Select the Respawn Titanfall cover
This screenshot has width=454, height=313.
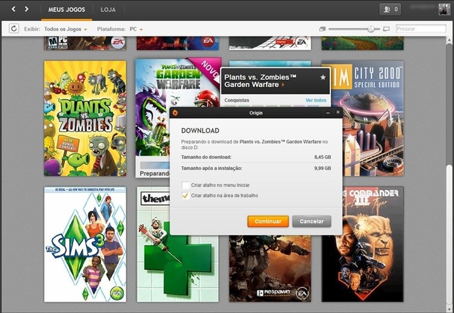pyautogui.click(x=270, y=268)
